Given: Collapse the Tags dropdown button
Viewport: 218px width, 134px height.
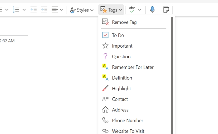Looking at the screenshot, I should coord(111,10).
